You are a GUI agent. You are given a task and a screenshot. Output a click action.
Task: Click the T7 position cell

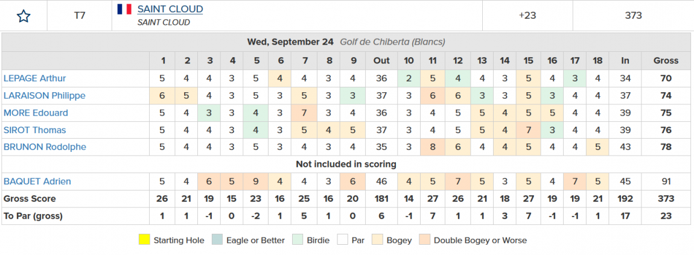click(x=80, y=16)
